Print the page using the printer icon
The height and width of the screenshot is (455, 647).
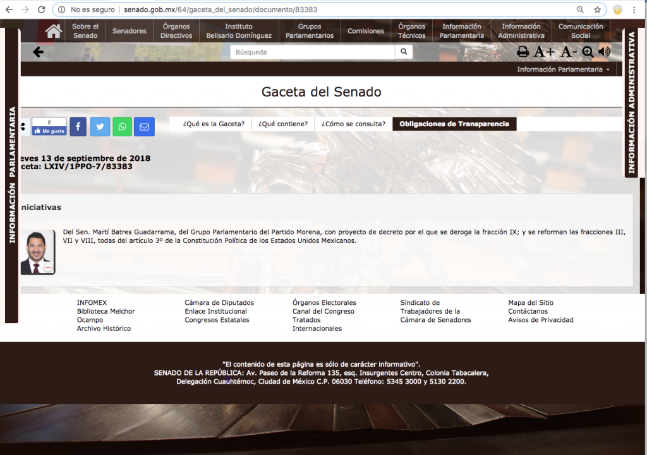pyautogui.click(x=523, y=52)
